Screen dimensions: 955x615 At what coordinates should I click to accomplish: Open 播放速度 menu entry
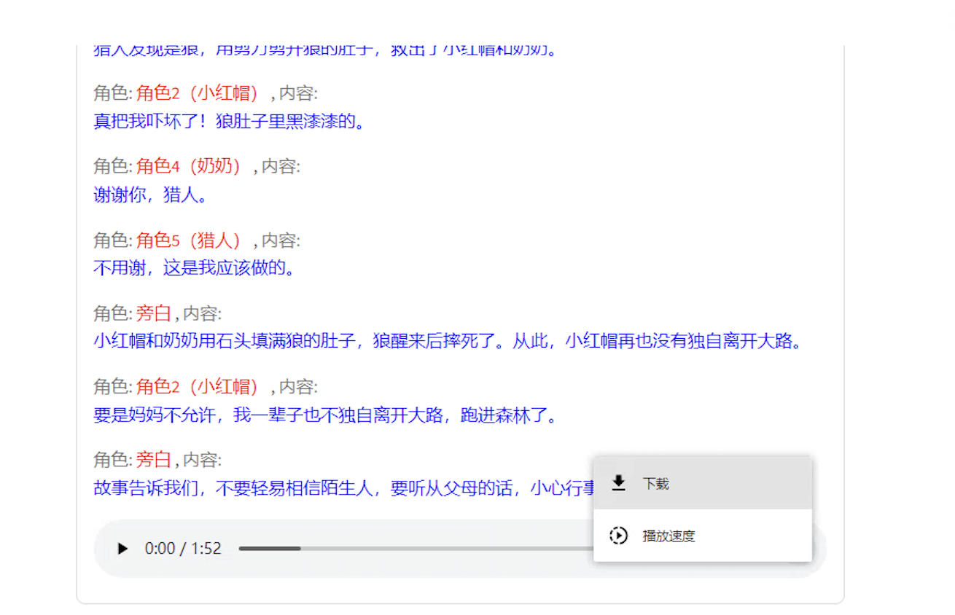(x=703, y=536)
